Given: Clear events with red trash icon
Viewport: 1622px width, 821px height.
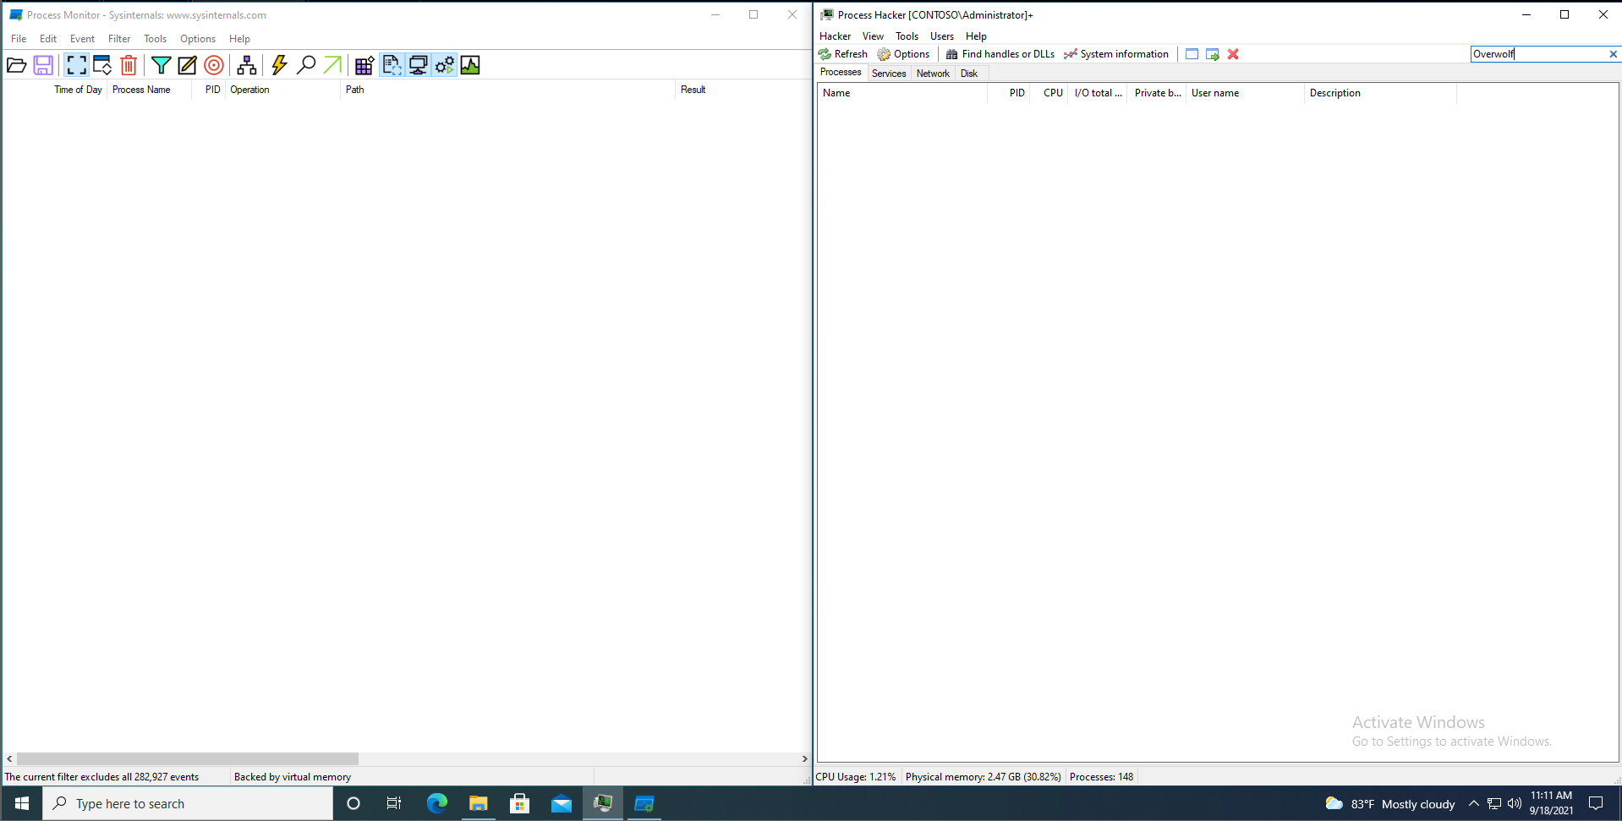Looking at the screenshot, I should pyautogui.click(x=129, y=65).
